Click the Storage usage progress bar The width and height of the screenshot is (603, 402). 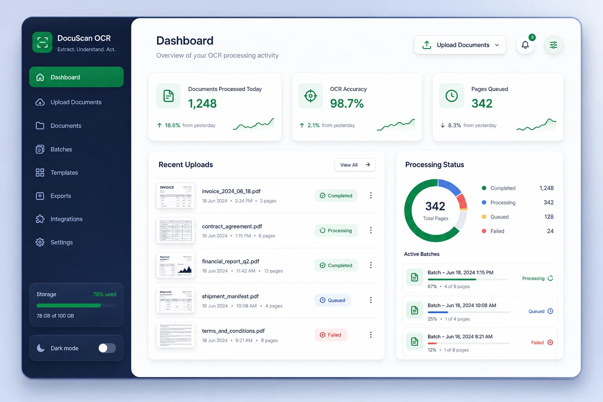[76, 305]
